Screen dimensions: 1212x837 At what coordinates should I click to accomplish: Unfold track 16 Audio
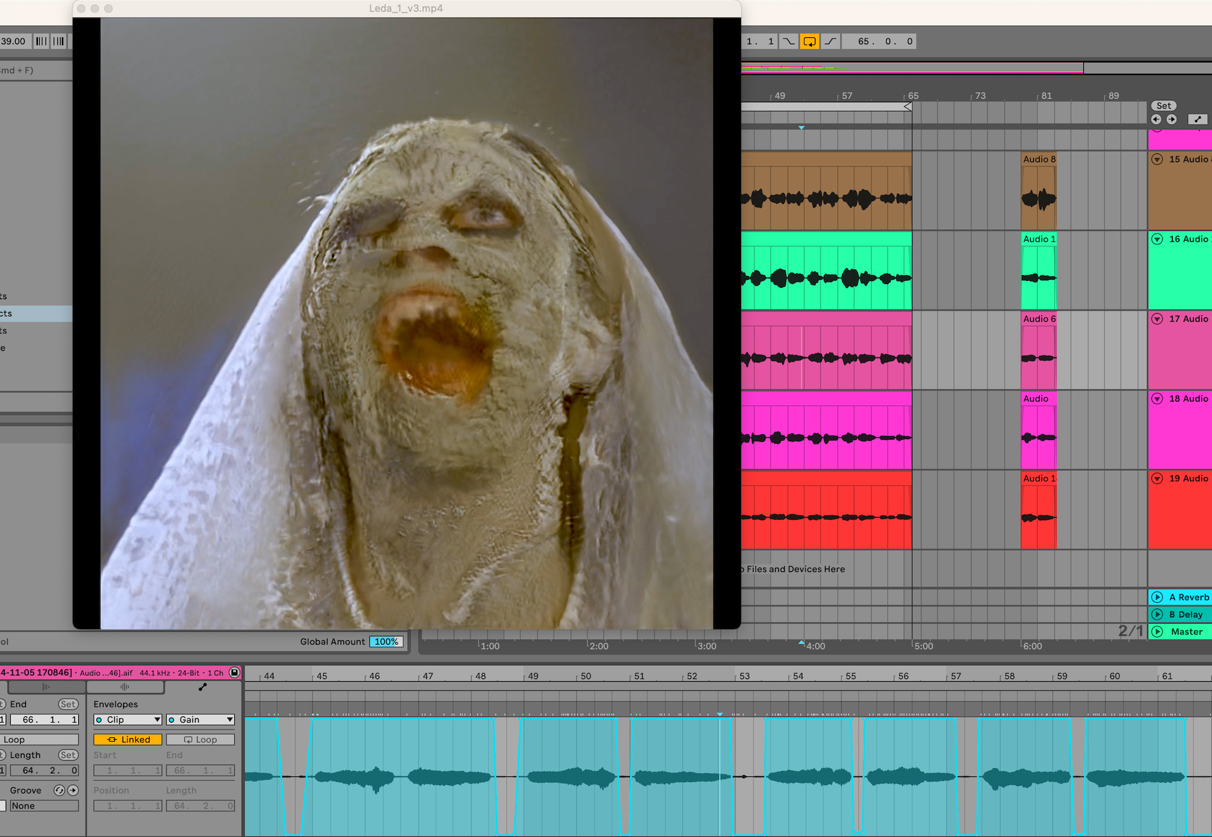point(1157,239)
